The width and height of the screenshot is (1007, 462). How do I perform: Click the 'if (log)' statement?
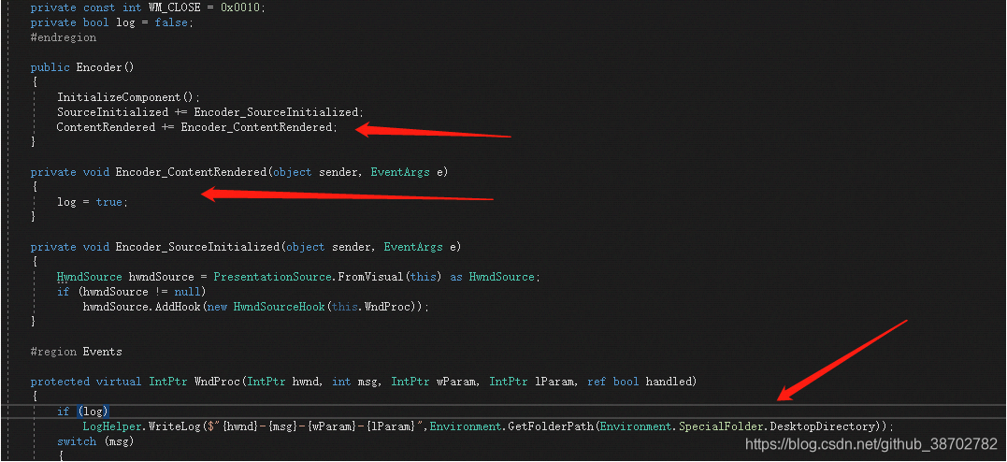tap(83, 411)
